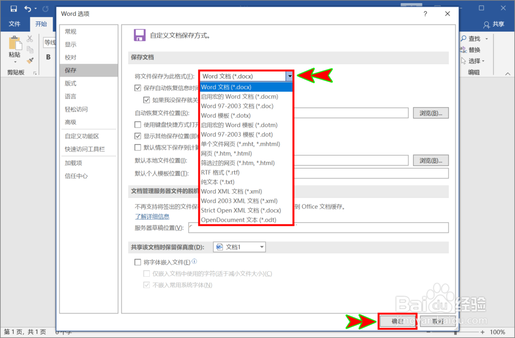515x338 pixels.
Task: Collapse the ribbon with the chevron arrow
Action: 508,74
